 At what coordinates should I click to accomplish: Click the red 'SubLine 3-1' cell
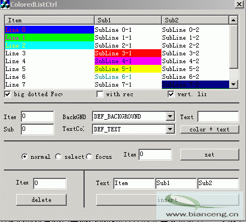click(x=128, y=53)
